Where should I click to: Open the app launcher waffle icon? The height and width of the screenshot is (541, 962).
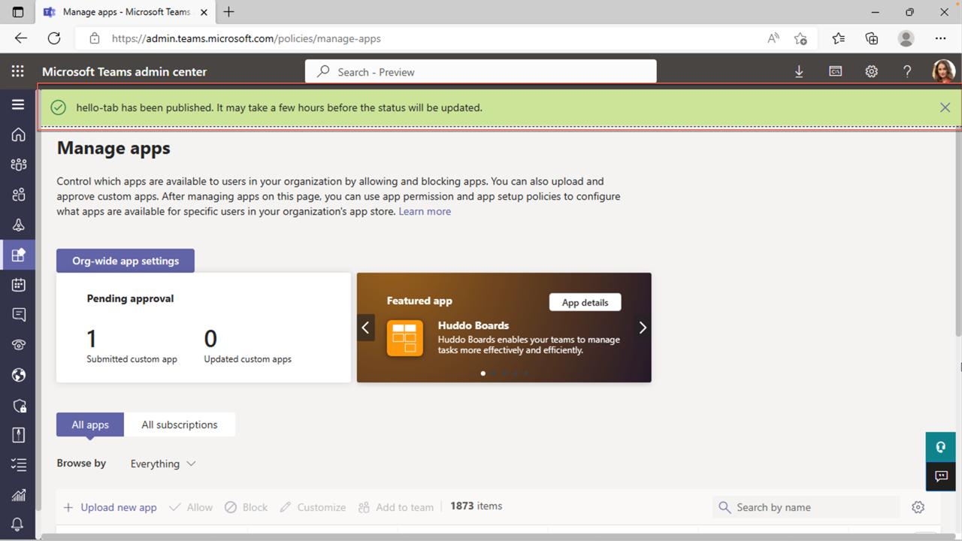[x=18, y=71]
